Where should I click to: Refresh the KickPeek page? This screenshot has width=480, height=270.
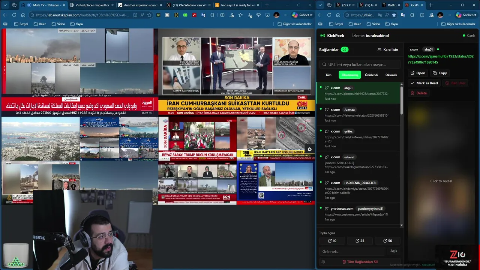pyautogui.click(x=329, y=15)
